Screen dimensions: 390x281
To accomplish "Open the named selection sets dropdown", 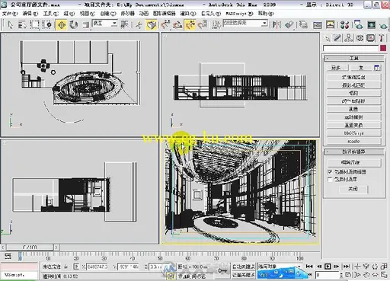I will [245, 24].
